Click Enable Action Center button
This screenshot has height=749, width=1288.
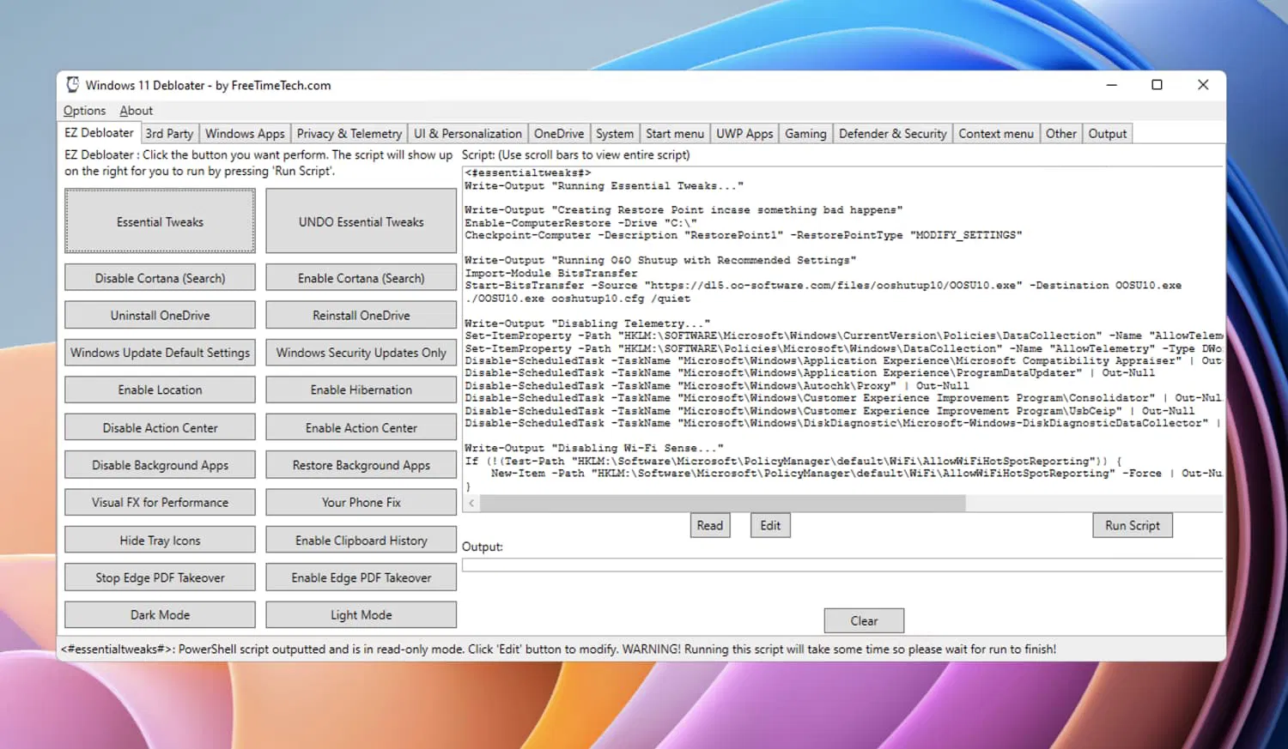(x=361, y=427)
